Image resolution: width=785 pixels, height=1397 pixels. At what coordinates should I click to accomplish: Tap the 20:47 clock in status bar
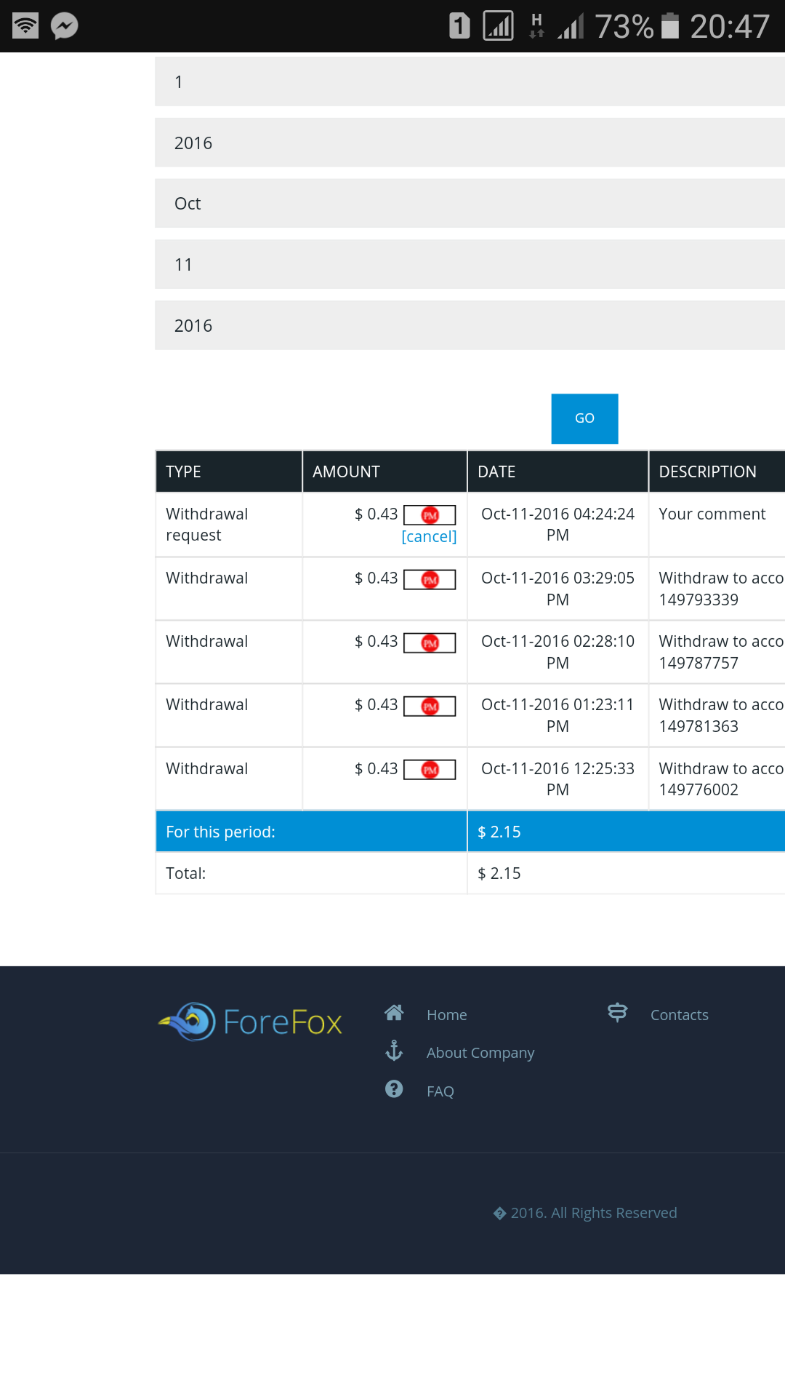pyautogui.click(x=729, y=27)
